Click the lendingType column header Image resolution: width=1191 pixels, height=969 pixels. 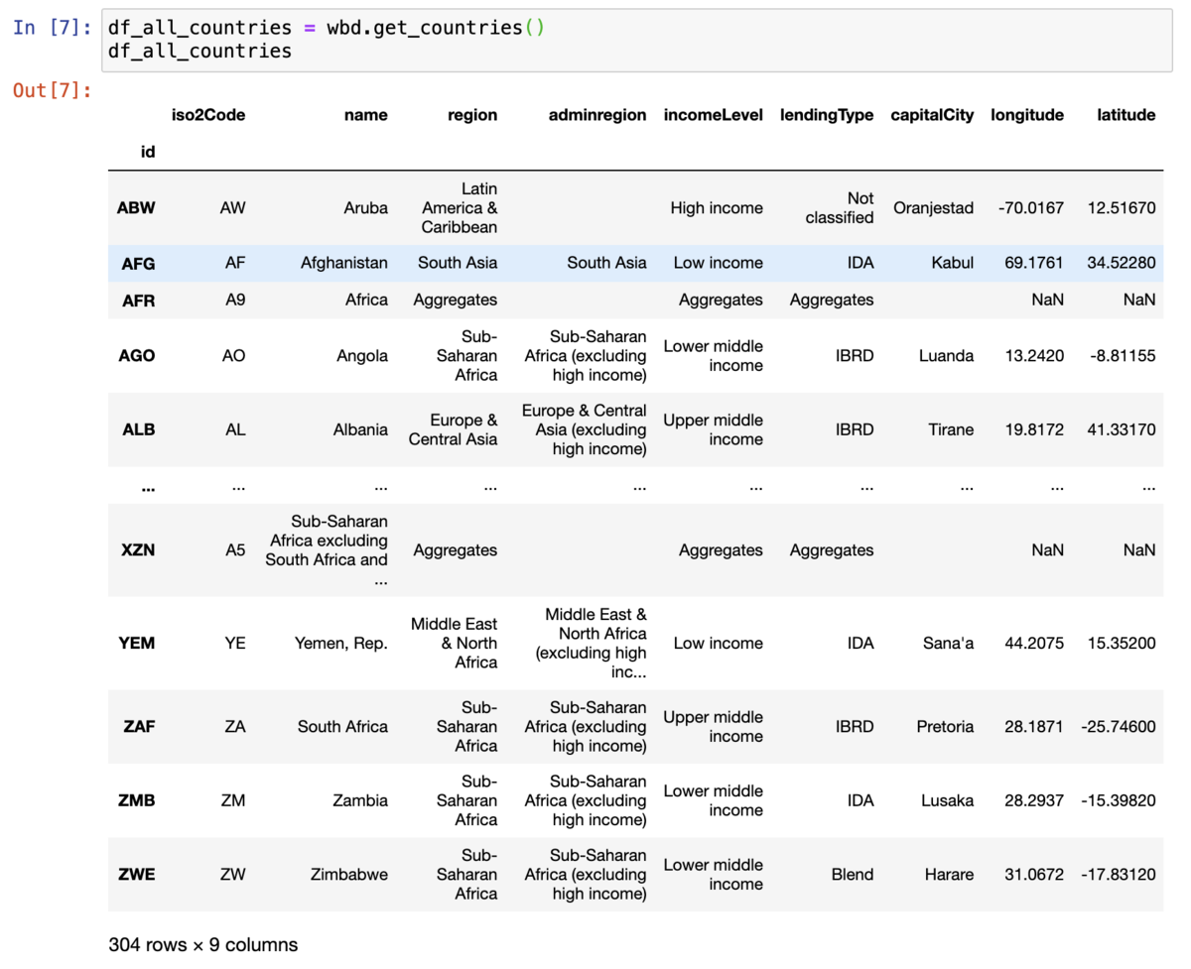tap(827, 115)
